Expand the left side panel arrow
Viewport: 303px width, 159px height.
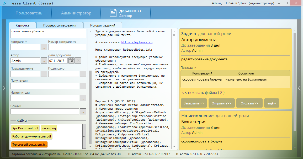(4, 88)
